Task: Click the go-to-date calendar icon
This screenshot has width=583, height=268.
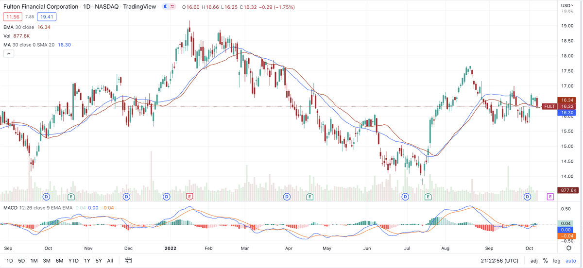Action: click(x=129, y=261)
